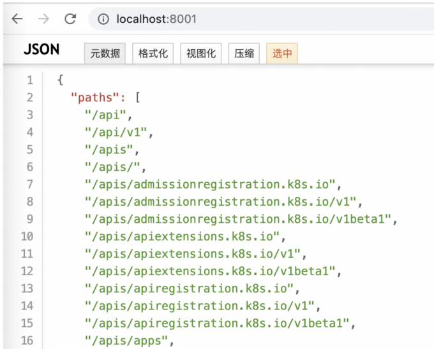Click the opening bracket after "paths"

138,97
